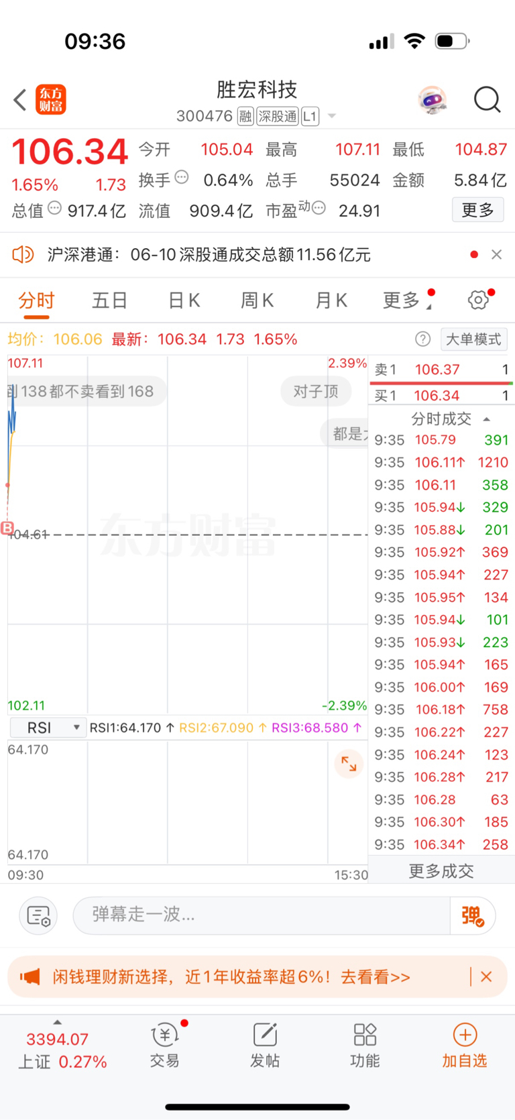Screen dimensions: 515x1120
Task: Tap the L1 level badge
Action: [310, 117]
